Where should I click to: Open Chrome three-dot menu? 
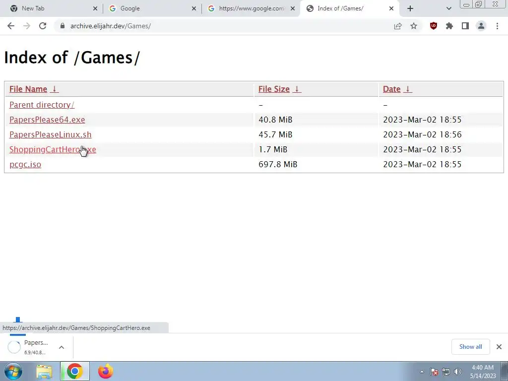click(497, 26)
